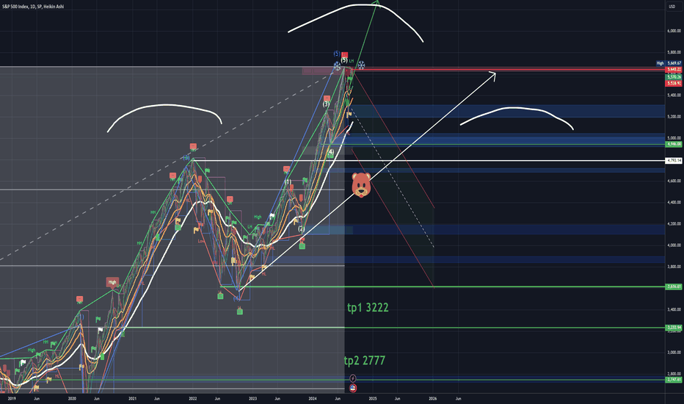Image resolution: width=684 pixels, height=404 pixels.
Task: Click the white (1) wave label
Action: [288, 181]
